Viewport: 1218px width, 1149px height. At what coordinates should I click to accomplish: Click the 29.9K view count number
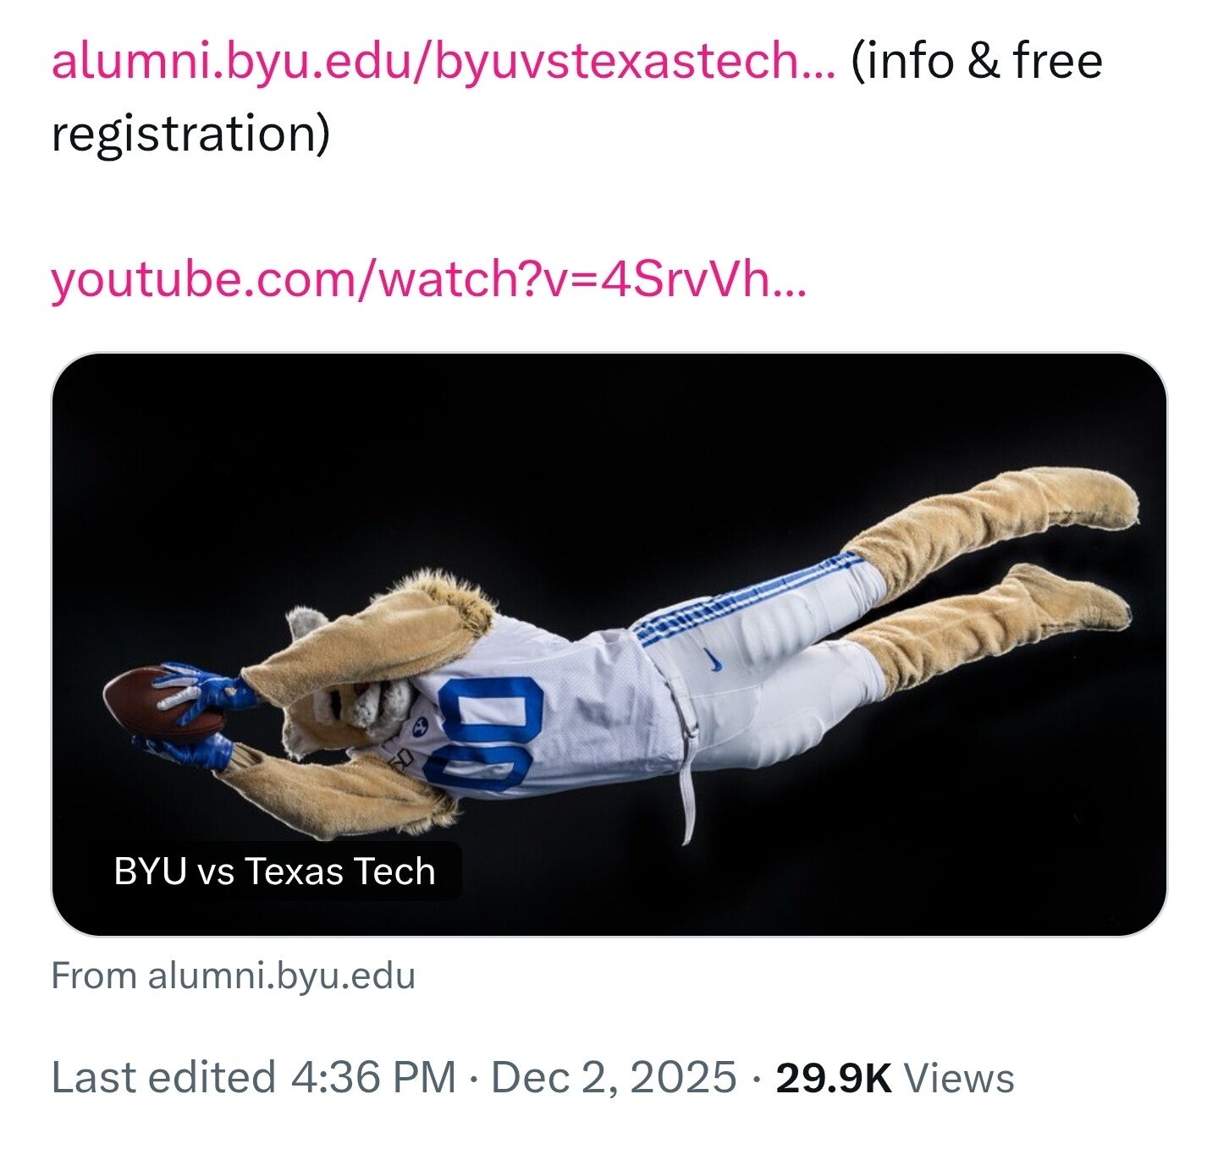[x=833, y=1078]
